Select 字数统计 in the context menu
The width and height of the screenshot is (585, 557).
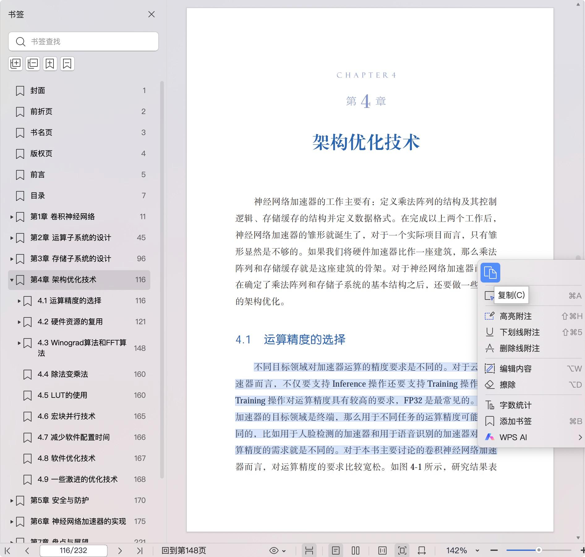pos(515,405)
